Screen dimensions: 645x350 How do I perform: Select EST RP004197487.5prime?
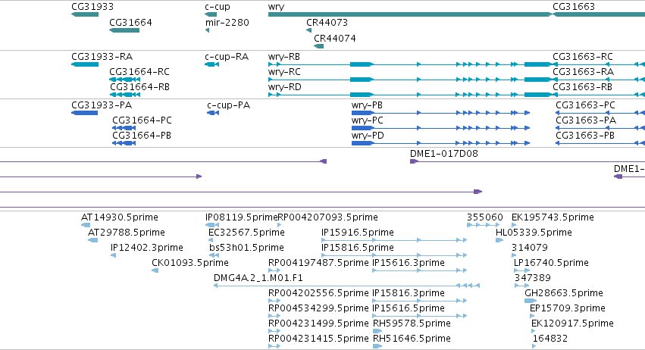[x=318, y=263]
